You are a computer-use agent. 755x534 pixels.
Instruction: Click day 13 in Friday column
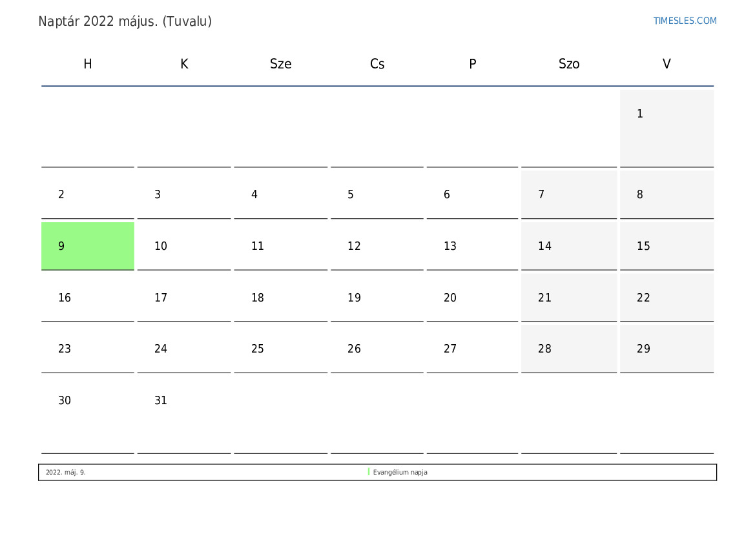(x=472, y=246)
